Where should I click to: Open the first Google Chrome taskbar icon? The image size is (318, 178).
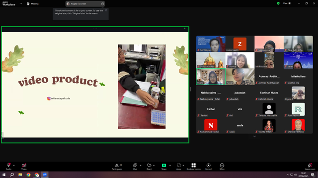tap(28, 175)
